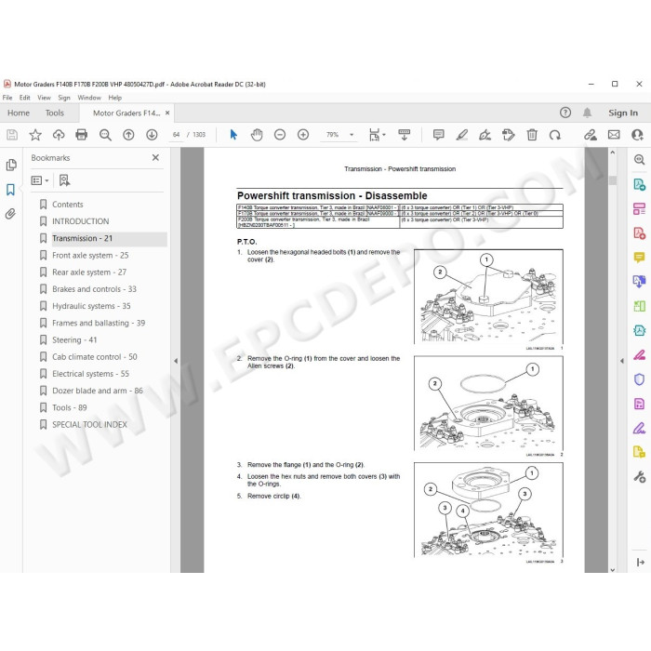Open the stamp tool icon
Image resolution: width=651 pixels, height=651 pixels.
(x=508, y=135)
